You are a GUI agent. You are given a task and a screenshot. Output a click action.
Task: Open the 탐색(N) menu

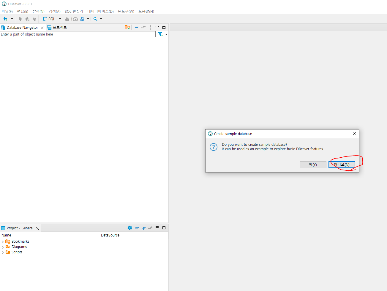(38, 11)
